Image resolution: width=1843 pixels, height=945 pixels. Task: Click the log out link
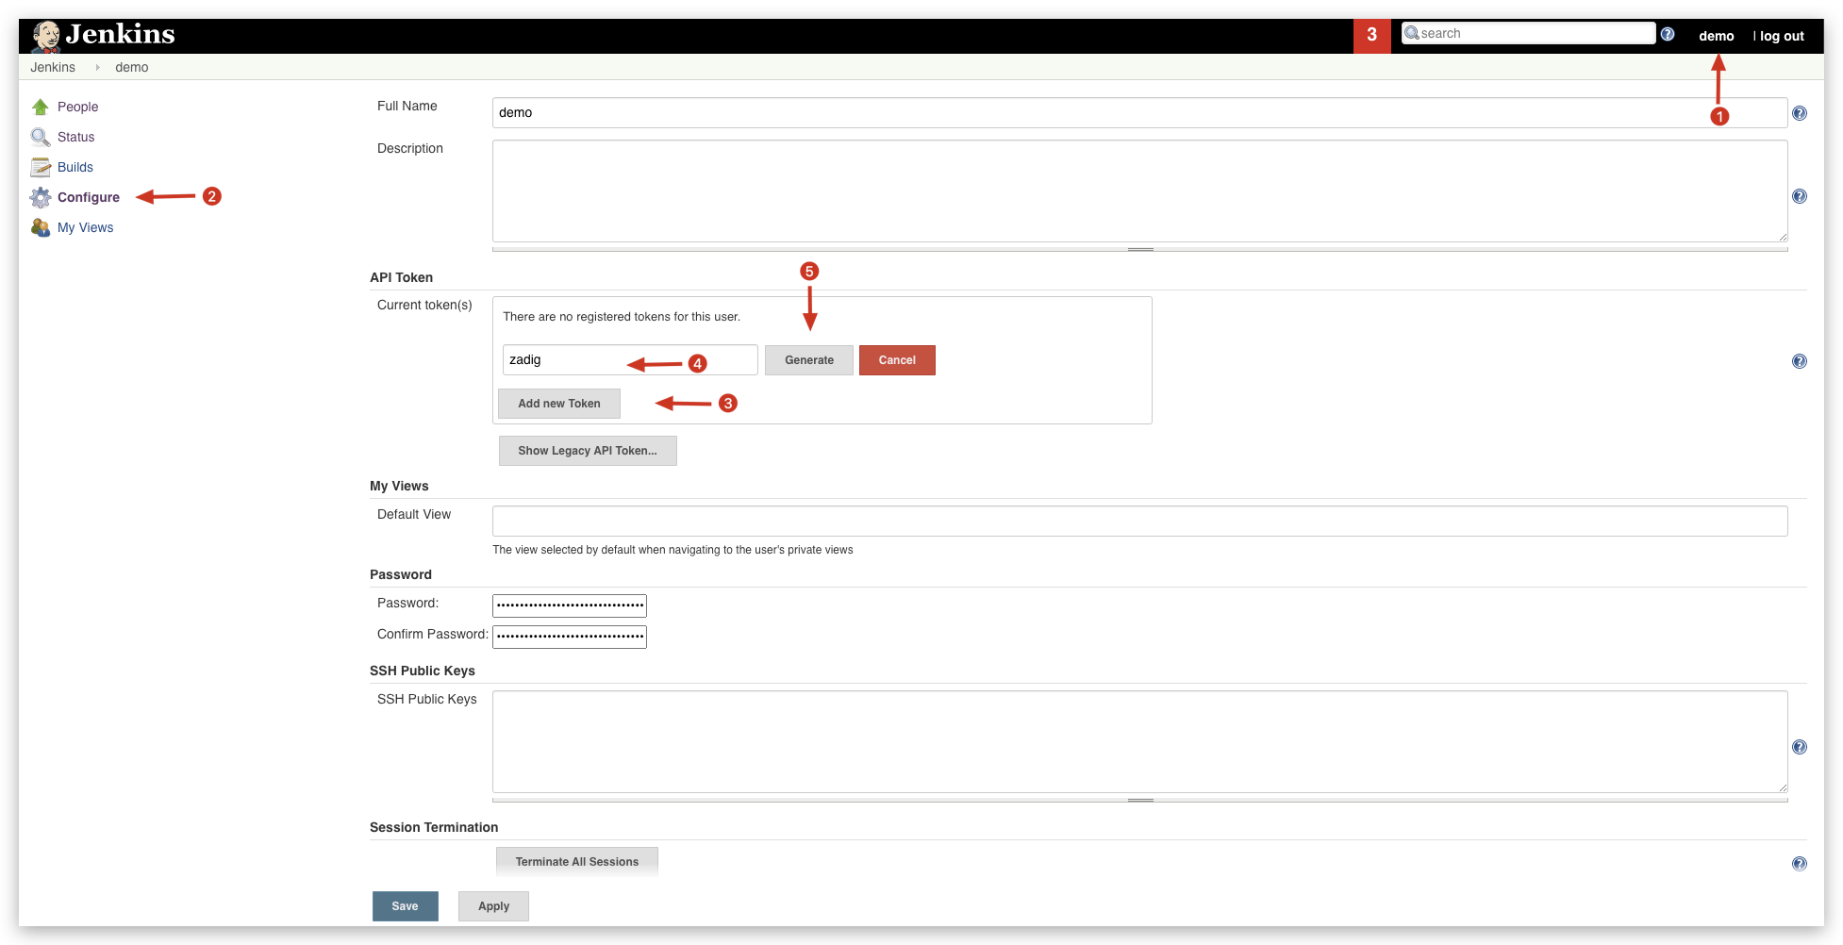coord(1781,36)
